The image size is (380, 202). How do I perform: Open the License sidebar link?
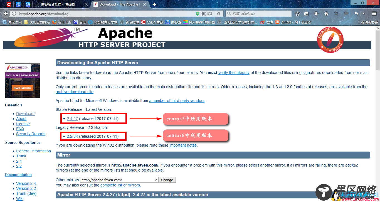[x=23, y=124]
